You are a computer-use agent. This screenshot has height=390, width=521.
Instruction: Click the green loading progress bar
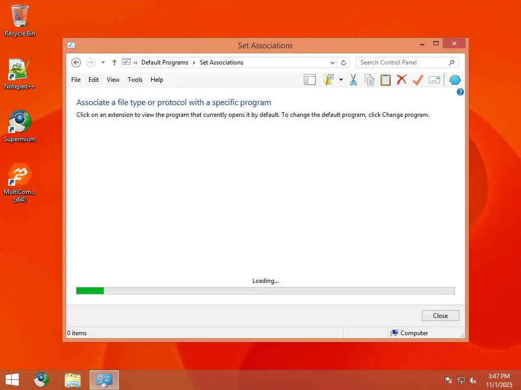[265, 291]
